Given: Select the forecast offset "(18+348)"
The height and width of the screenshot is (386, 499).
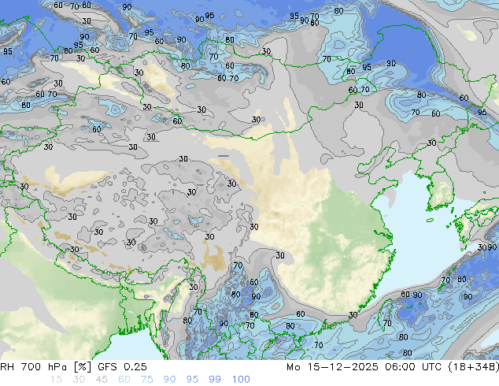Looking at the screenshot, I should point(474,367).
